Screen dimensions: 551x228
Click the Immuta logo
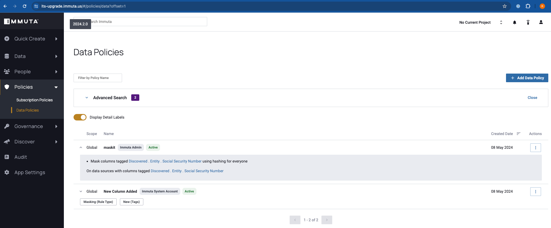click(21, 21)
